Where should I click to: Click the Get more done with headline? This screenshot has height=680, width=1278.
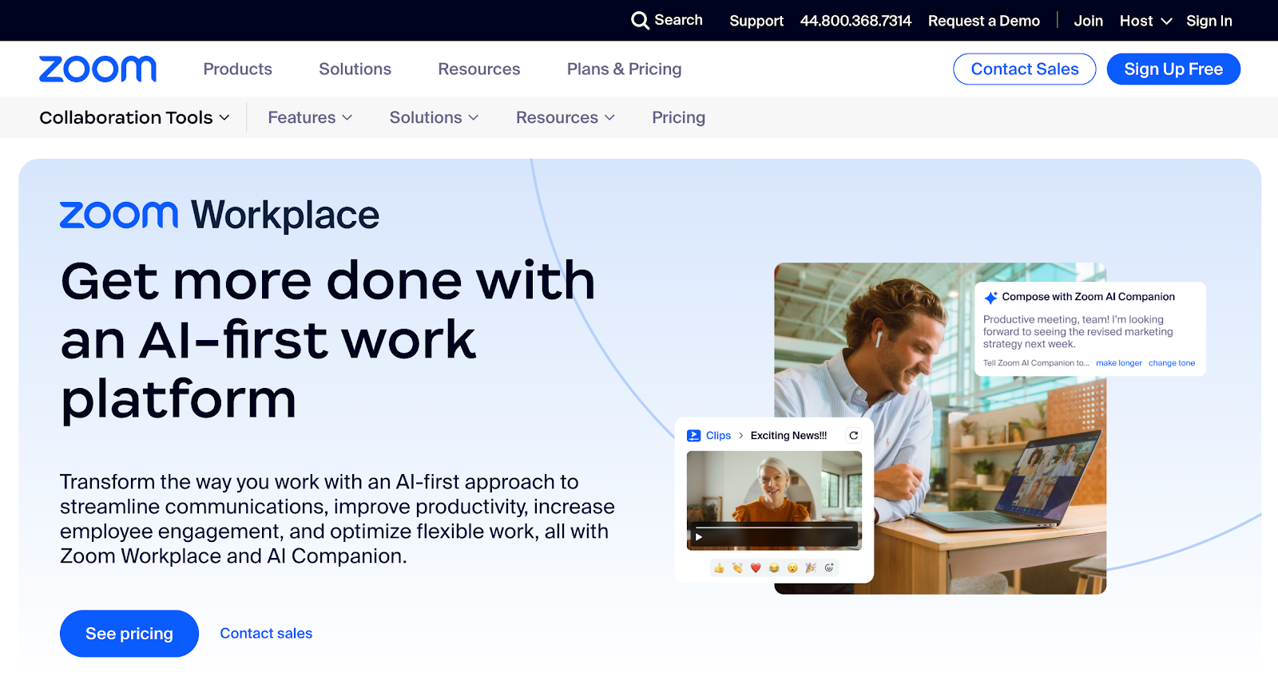pos(328,340)
